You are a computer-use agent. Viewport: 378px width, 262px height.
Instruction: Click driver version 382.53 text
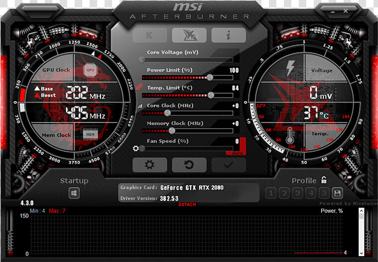pyautogui.click(x=169, y=199)
